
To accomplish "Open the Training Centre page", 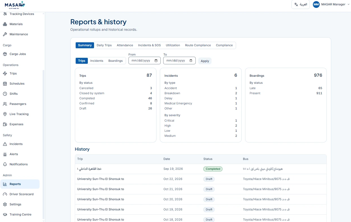I will pos(20,214).
